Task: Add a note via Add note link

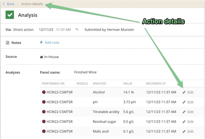Action: click(52, 42)
